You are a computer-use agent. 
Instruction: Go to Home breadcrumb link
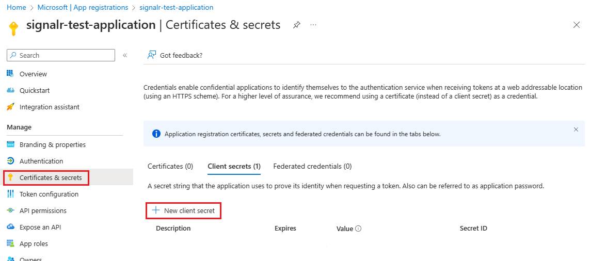pyautogui.click(x=16, y=8)
